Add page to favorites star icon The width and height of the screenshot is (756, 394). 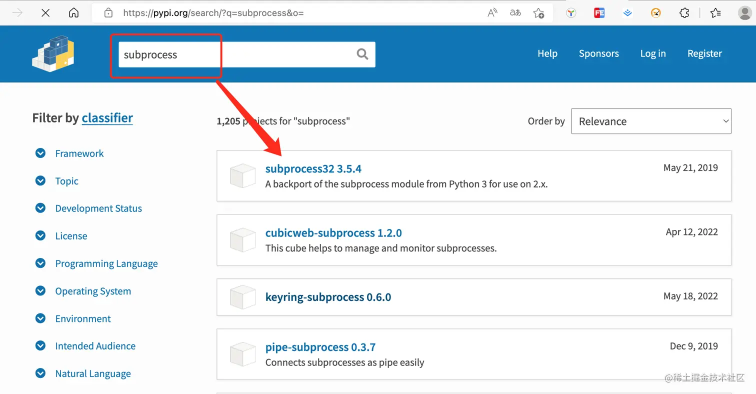(538, 13)
